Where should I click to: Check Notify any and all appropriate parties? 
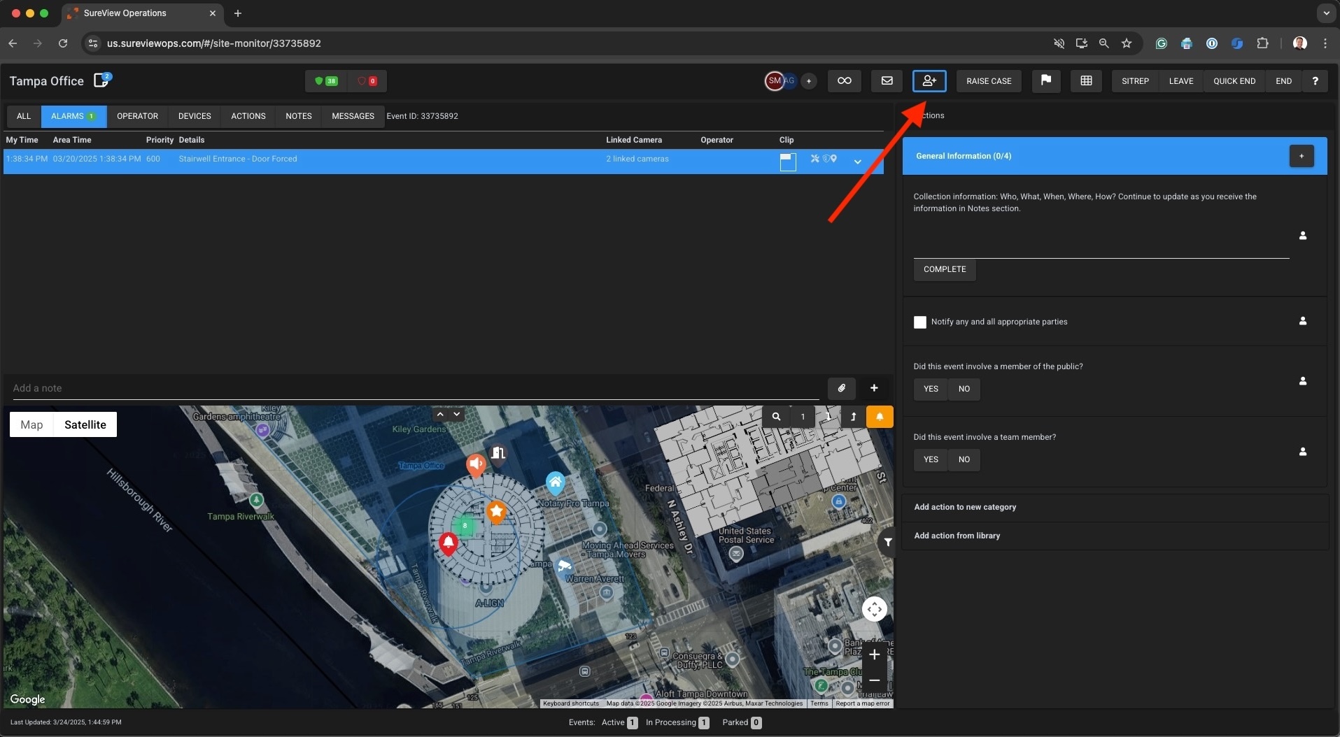(x=919, y=322)
